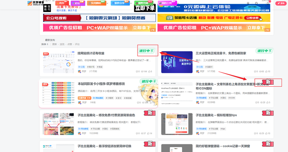Click the pink 发布 button
Viewport: 288px width, 152px height.
[281, 3]
